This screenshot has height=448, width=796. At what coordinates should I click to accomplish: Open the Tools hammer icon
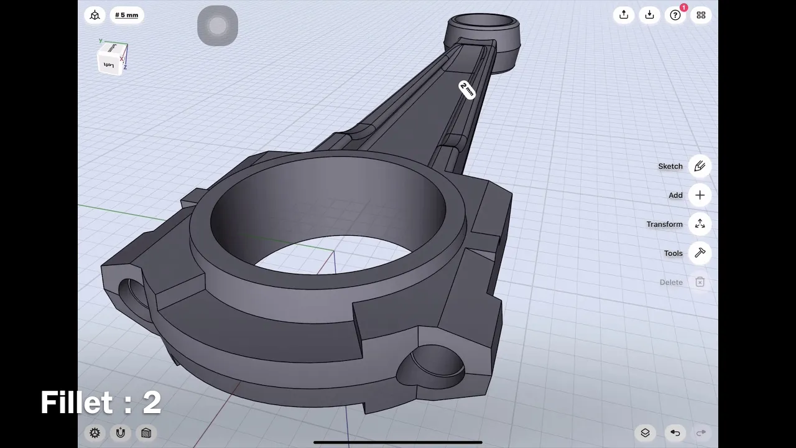700,253
